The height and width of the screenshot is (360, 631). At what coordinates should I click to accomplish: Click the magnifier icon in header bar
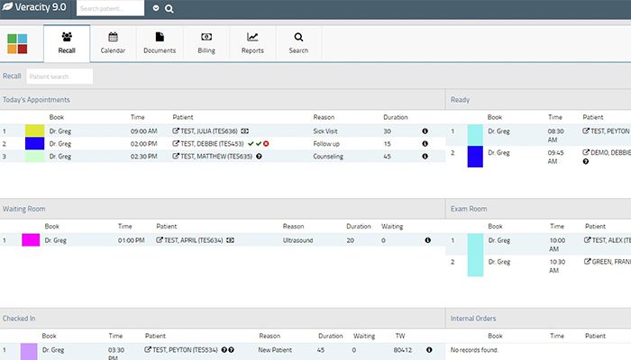click(x=169, y=8)
